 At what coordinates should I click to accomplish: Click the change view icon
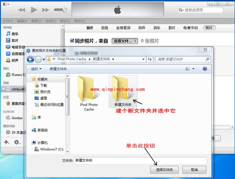pyautogui.click(x=187, y=69)
